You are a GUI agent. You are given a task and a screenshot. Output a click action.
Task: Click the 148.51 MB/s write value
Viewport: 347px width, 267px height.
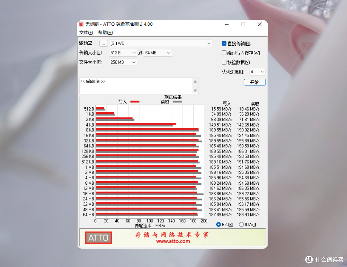tap(220, 125)
